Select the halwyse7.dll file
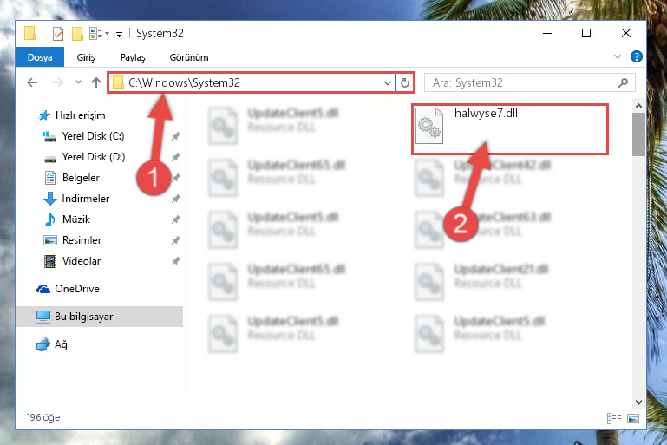The width and height of the screenshot is (667, 445). click(x=510, y=129)
